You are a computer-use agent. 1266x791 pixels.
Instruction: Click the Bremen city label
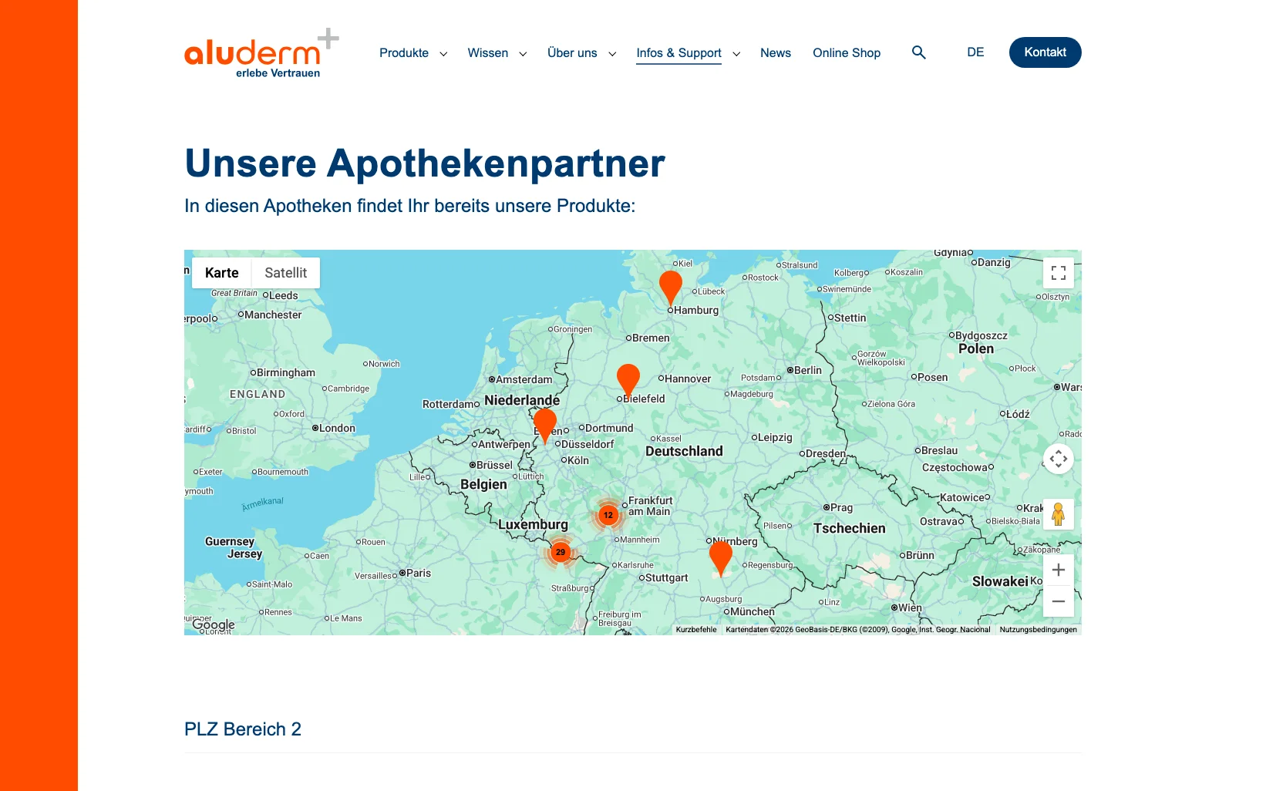pos(651,338)
